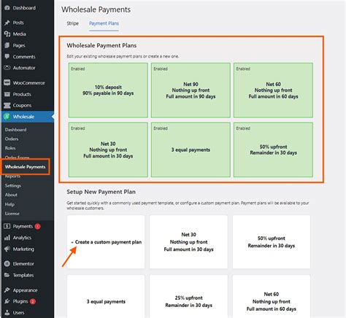This screenshot has width=346, height=318.
Task: Select the 50% upfront template card
Action: coord(272,242)
